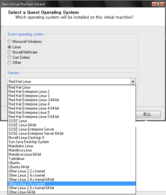Choose Red Hat Enterprise Linux 5 64-bit
This screenshot has height=195, width=166.
(72, 117)
